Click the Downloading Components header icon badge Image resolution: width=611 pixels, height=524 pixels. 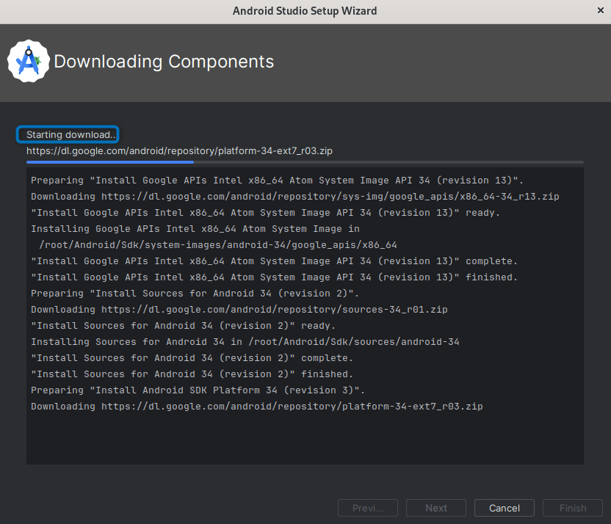click(29, 62)
